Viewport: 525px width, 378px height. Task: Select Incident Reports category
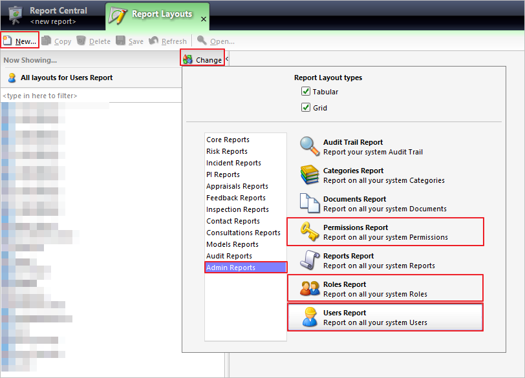pos(233,163)
